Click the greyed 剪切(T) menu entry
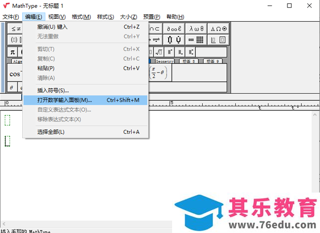The width and height of the screenshot is (320, 233). click(85, 49)
